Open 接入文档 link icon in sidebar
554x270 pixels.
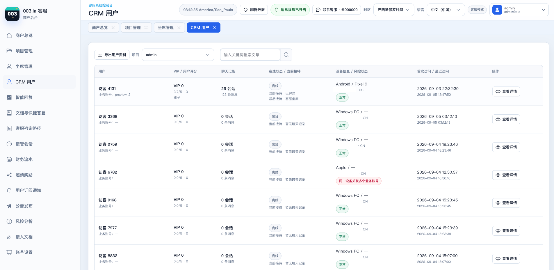pyautogui.click(x=9, y=237)
